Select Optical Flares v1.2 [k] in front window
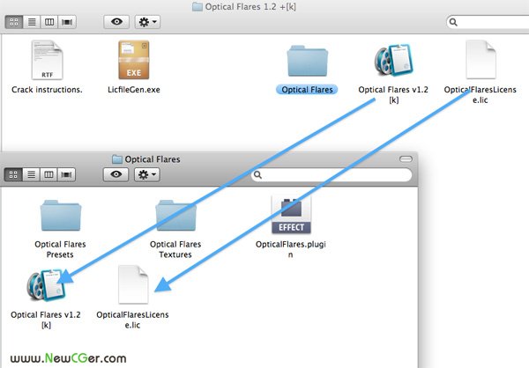The width and height of the screenshot is (529, 368). pyautogui.click(x=46, y=285)
